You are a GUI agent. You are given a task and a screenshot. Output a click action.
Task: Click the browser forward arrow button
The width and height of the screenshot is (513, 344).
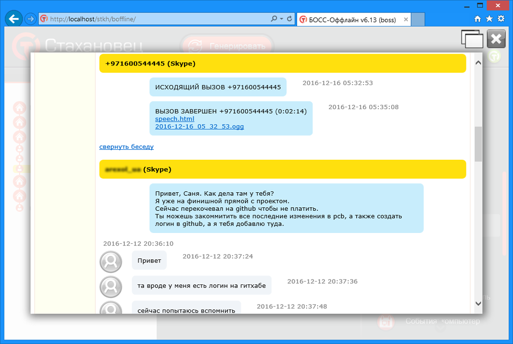click(x=31, y=19)
